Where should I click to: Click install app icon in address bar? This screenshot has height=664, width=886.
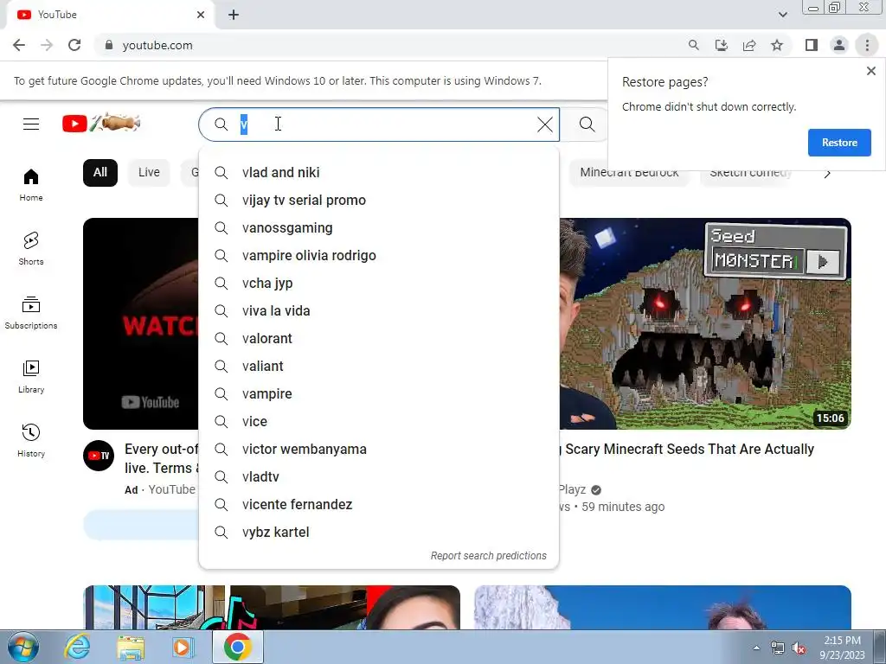tap(721, 45)
